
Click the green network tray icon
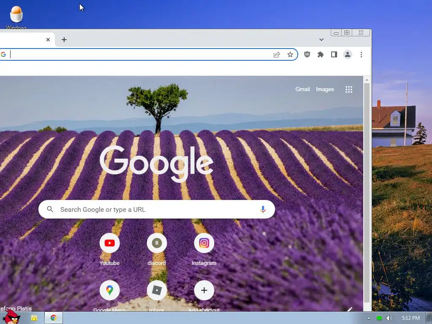(x=379, y=318)
